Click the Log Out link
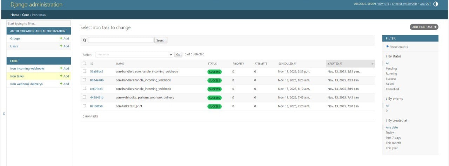The image size is (449, 166). (x=425, y=4)
